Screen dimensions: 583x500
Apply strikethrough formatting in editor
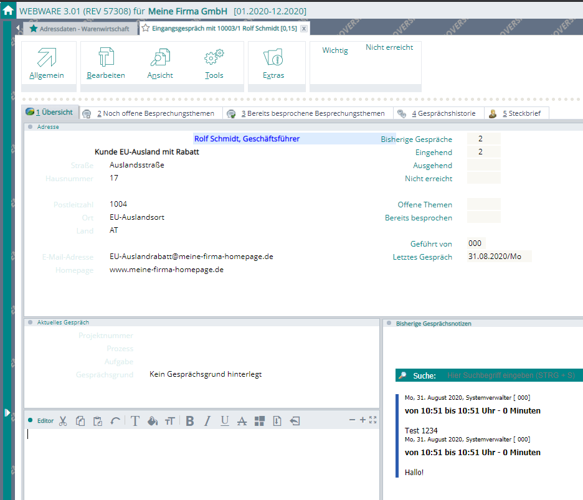(242, 421)
